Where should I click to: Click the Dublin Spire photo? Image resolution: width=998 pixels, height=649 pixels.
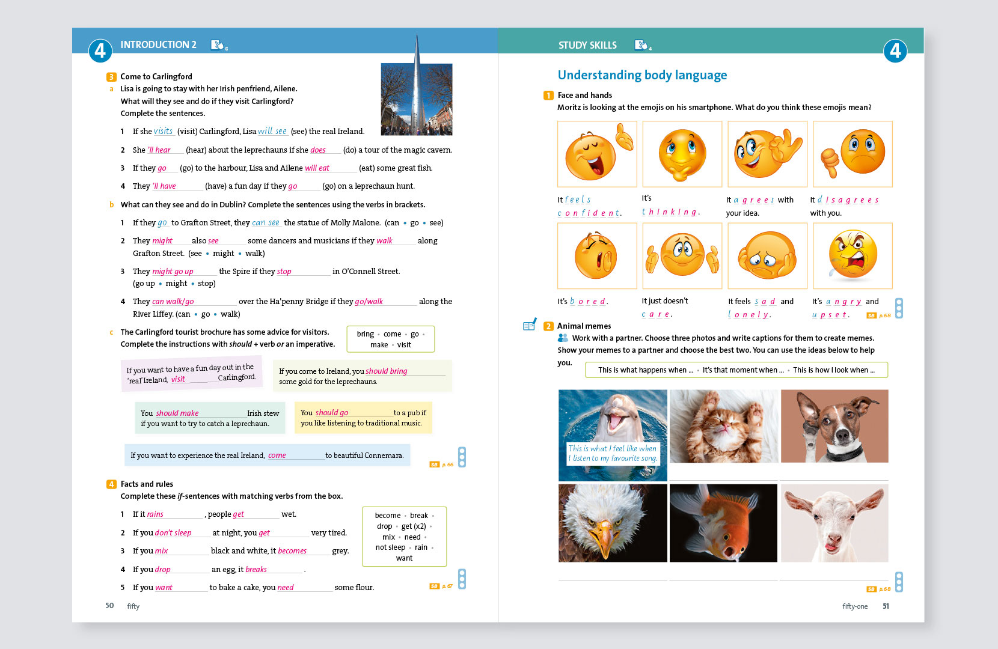pos(416,99)
